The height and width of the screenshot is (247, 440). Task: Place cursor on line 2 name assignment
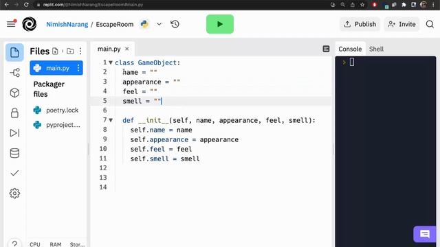point(140,72)
